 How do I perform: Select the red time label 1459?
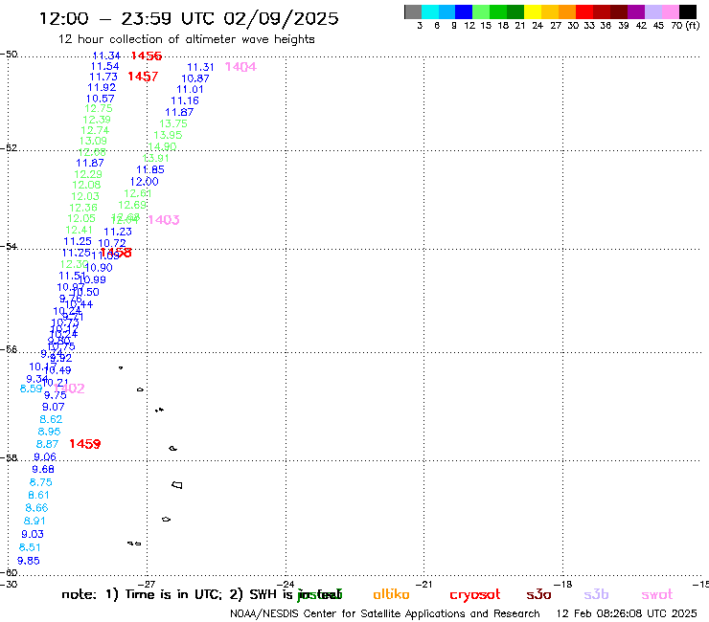(x=85, y=444)
